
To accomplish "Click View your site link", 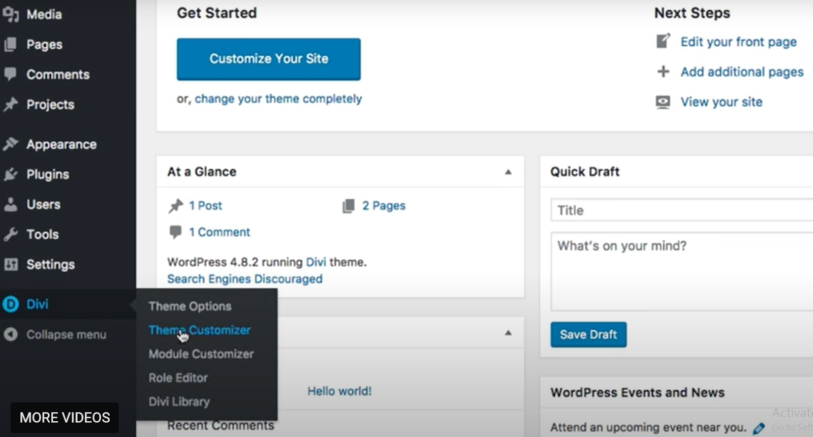I will click(x=722, y=102).
